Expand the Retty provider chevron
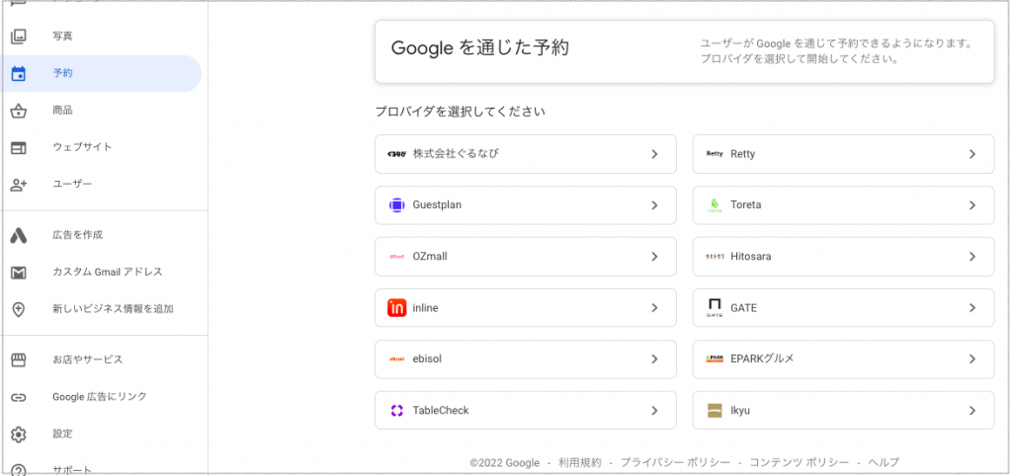This screenshot has width=1012, height=476. tap(972, 154)
